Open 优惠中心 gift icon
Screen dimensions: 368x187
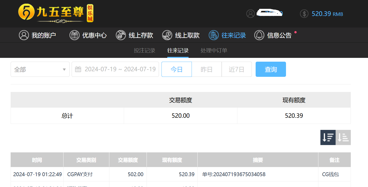(74, 35)
